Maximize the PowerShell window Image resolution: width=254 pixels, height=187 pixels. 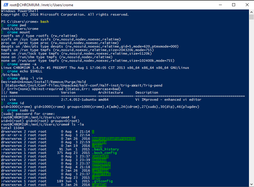234,5
